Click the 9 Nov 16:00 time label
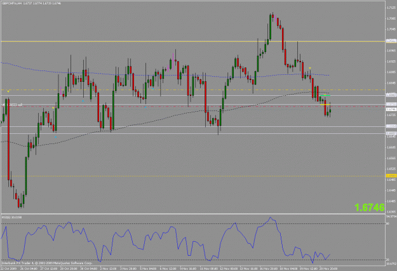 click(x=187, y=268)
